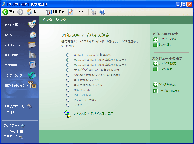Viewport: 194px width, 144px height.
Task: Select 筆まめ住所録ファイル radio button
Action: tap(68, 85)
